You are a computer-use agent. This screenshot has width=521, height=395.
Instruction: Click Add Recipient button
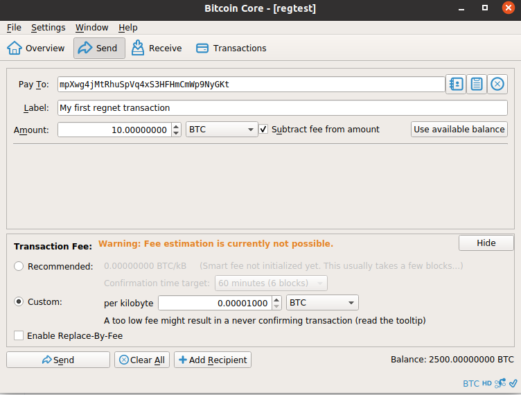pos(213,360)
